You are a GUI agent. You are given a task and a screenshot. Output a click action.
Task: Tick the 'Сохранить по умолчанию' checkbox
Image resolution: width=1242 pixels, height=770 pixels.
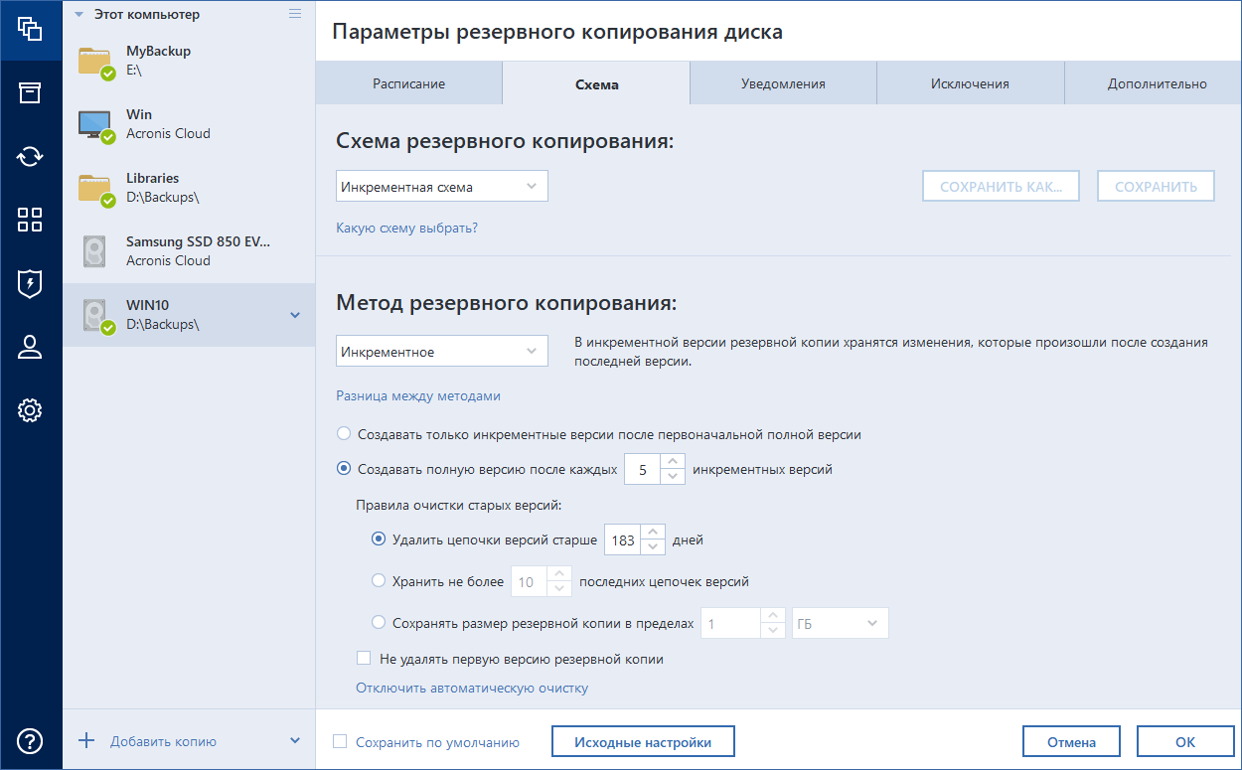click(x=340, y=741)
